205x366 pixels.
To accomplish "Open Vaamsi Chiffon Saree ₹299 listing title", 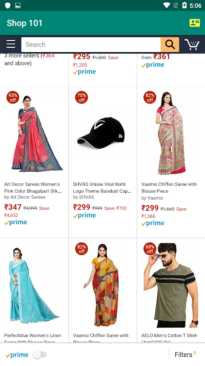I will (169, 188).
